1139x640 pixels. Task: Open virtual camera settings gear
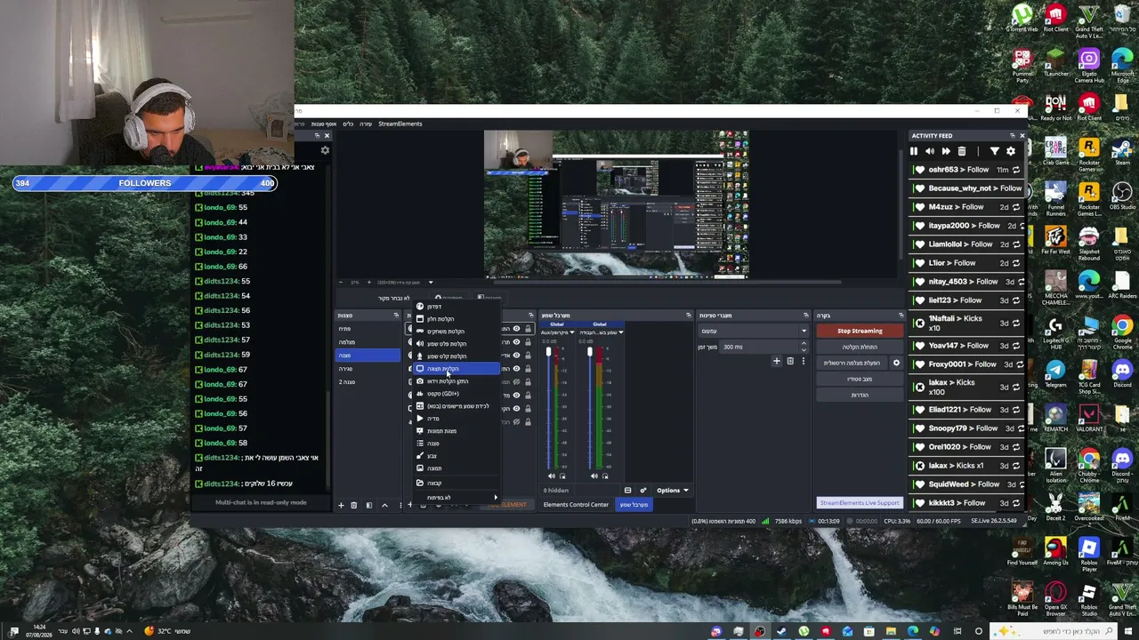[896, 363]
